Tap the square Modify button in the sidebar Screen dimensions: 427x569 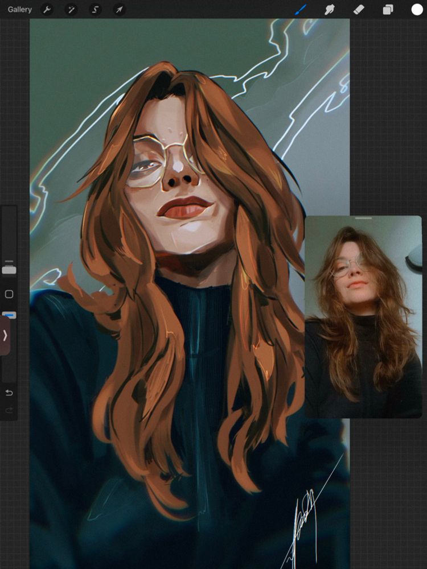tap(9, 294)
